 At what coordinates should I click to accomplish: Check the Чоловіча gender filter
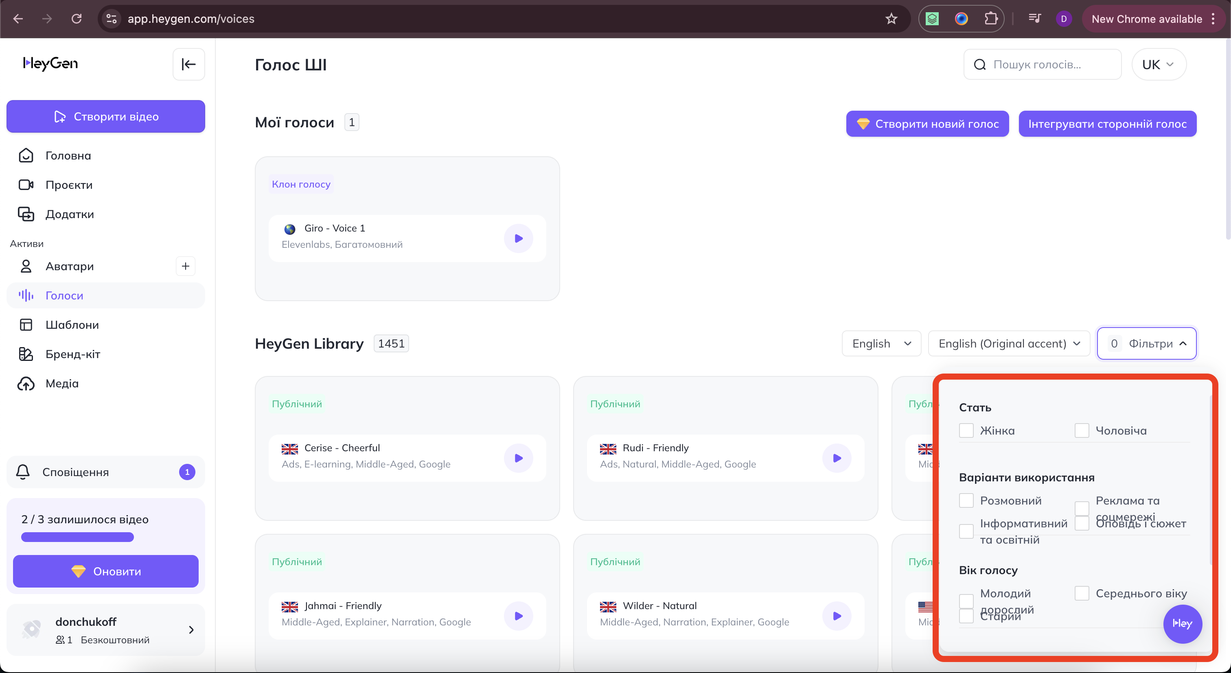1082,430
